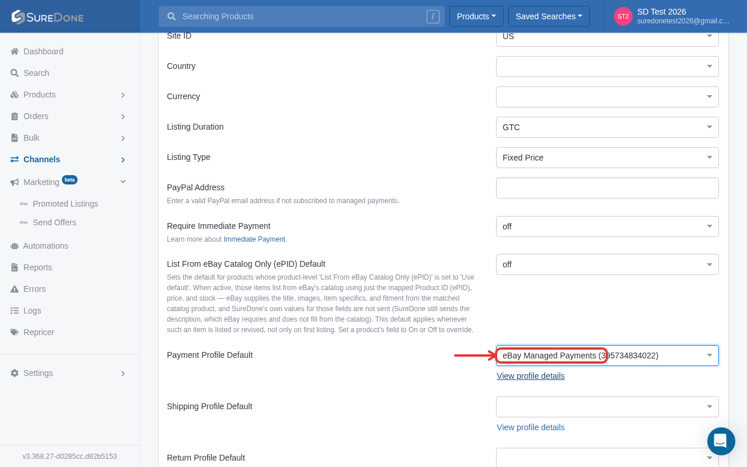Click the Bulk file icon
Viewport: 747px width, 467px height.
coord(15,138)
